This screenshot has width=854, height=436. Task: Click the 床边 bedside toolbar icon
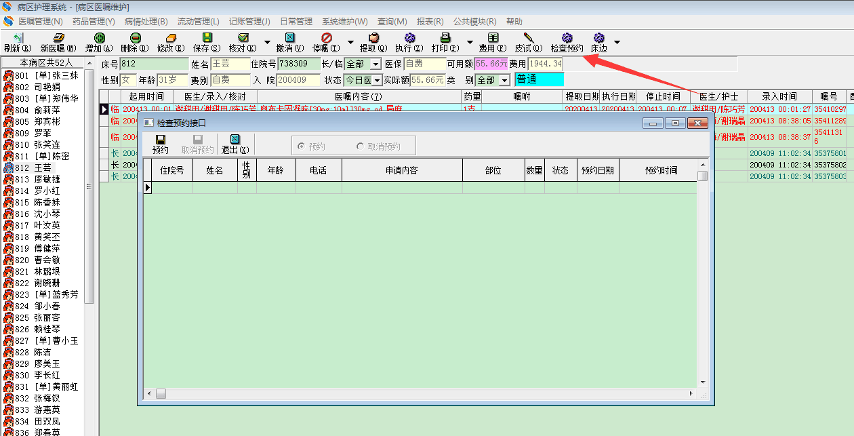tap(598, 38)
